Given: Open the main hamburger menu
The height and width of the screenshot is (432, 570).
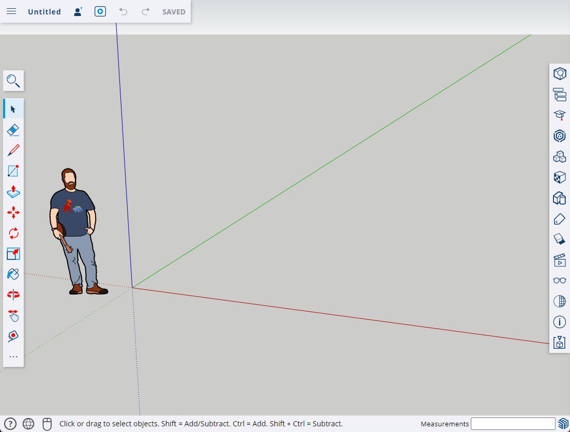Looking at the screenshot, I should [x=11, y=11].
